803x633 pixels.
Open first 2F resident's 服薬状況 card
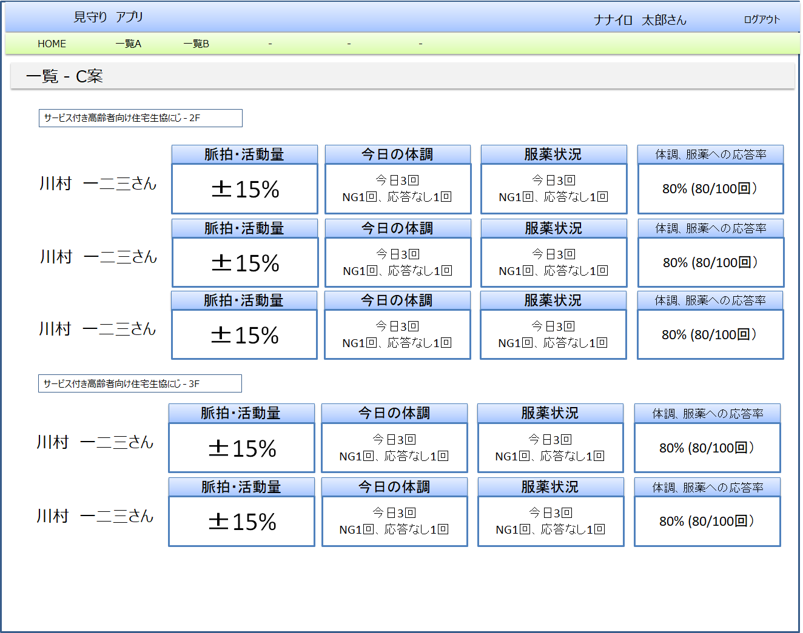[x=553, y=188]
